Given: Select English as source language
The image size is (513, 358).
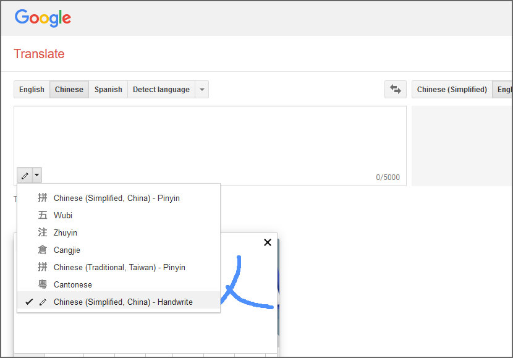Looking at the screenshot, I should tap(32, 89).
